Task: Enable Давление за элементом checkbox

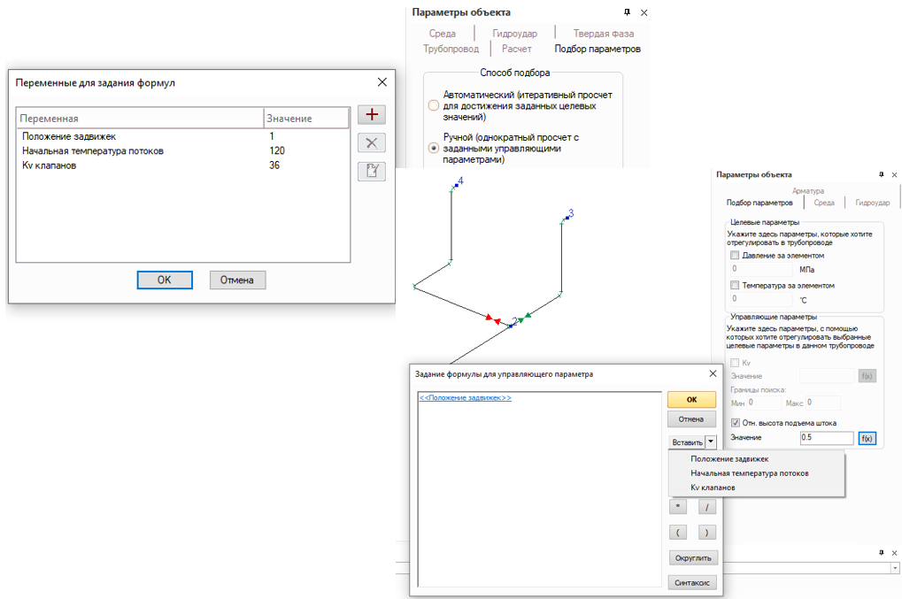Action: pos(735,256)
